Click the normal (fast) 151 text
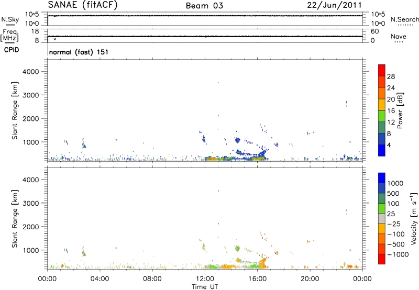 [x=79, y=52]
